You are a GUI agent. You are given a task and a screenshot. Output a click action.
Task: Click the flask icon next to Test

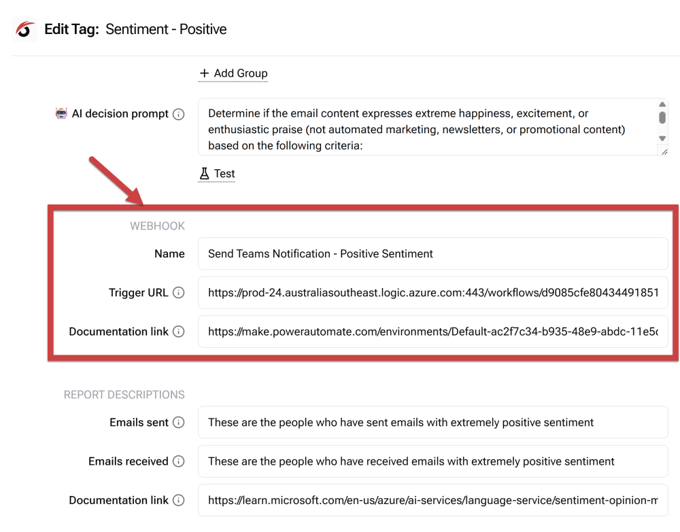point(204,174)
